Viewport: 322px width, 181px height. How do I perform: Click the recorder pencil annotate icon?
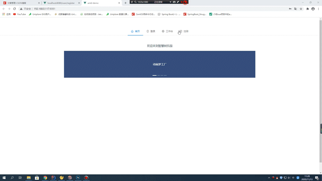(178, 2)
